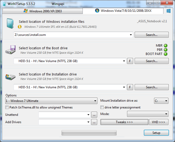Open the Mode dropdown
Image resolution: width=175 pixels, height=142 pixels.
coord(148,114)
